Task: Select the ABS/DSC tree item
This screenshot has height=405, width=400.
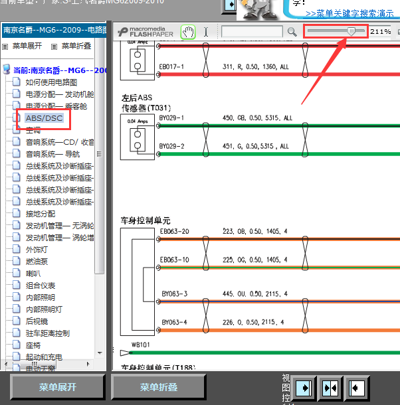Action: [45, 118]
